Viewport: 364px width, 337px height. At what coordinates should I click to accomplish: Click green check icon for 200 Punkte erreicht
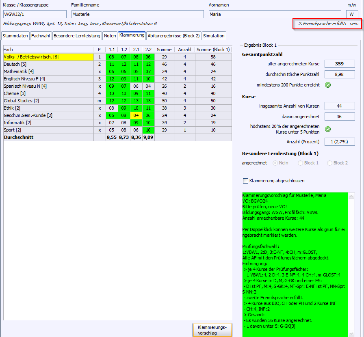(x=328, y=85)
